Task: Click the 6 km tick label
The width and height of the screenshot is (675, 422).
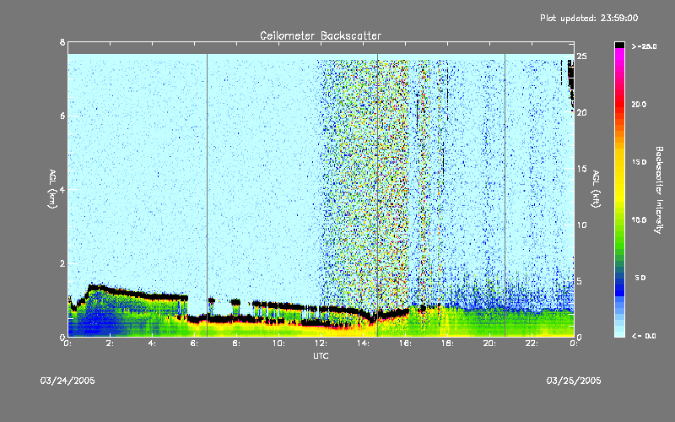Action: pyautogui.click(x=62, y=116)
